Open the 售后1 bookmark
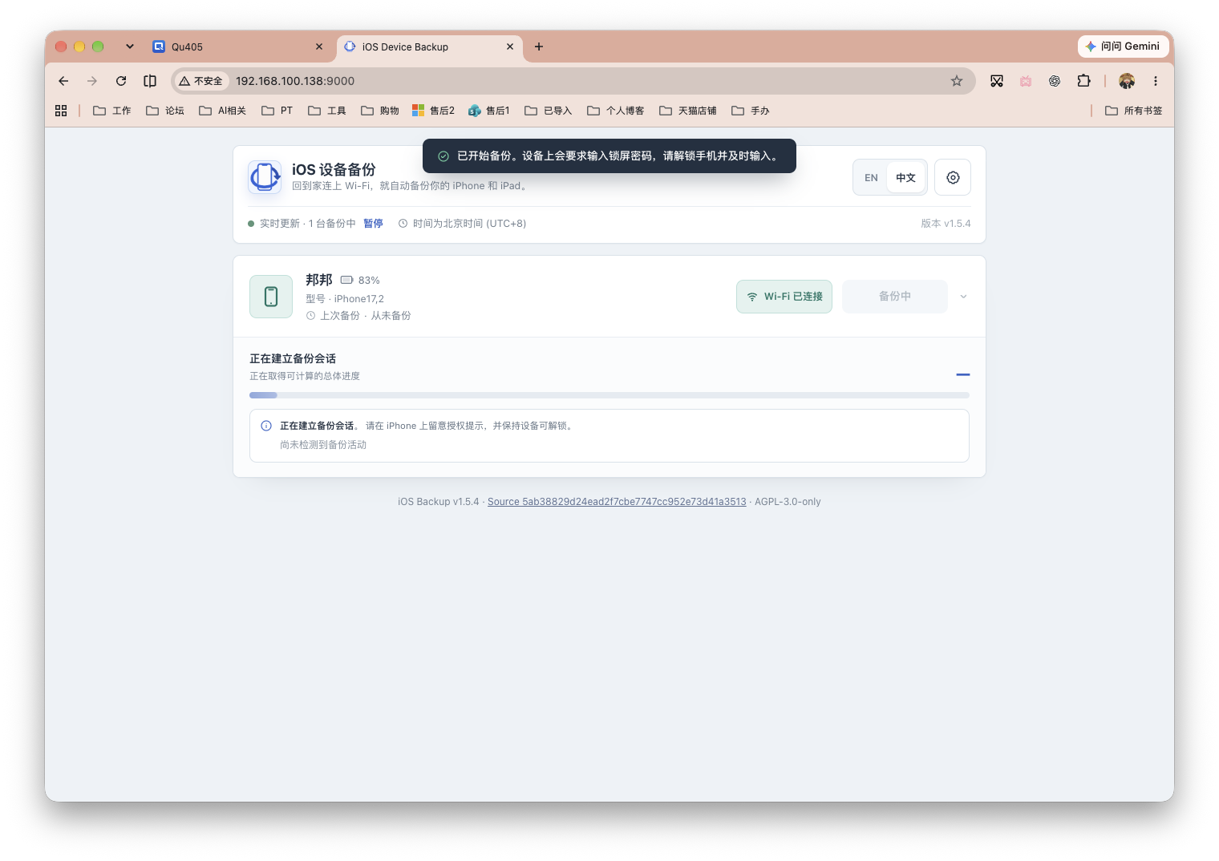This screenshot has height=861, width=1219. 489,111
